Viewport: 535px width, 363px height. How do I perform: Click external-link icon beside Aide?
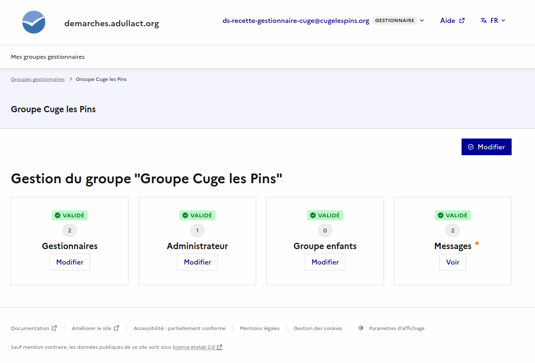[462, 20]
